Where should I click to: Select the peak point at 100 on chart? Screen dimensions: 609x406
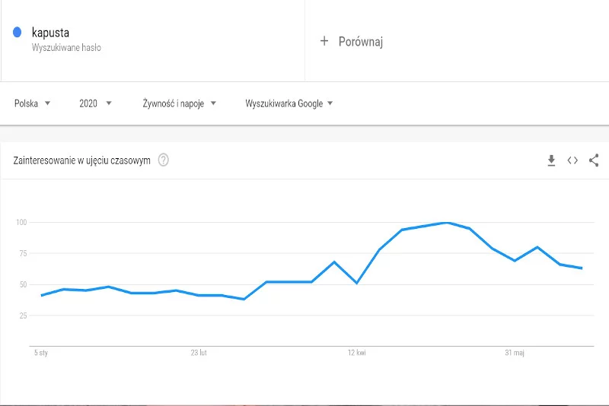(x=447, y=222)
